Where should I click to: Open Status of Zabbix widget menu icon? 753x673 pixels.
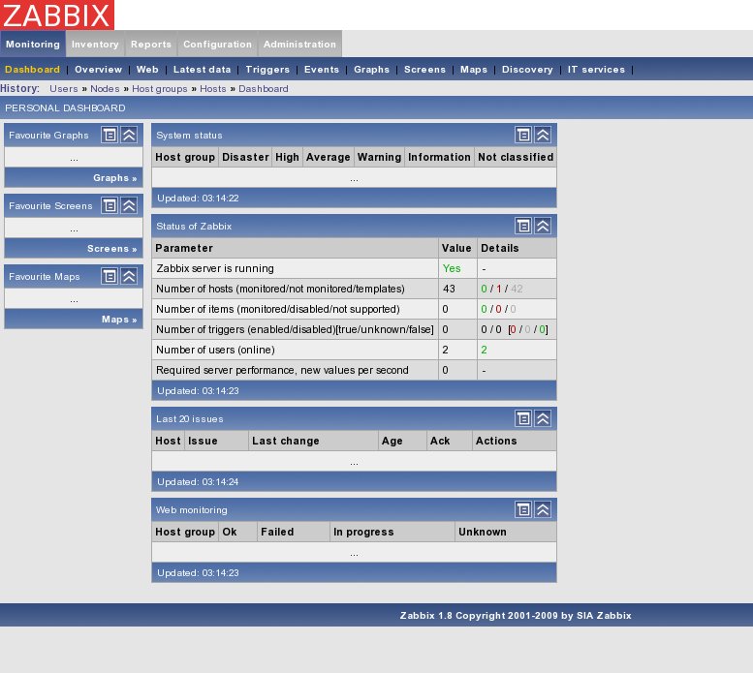(523, 226)
